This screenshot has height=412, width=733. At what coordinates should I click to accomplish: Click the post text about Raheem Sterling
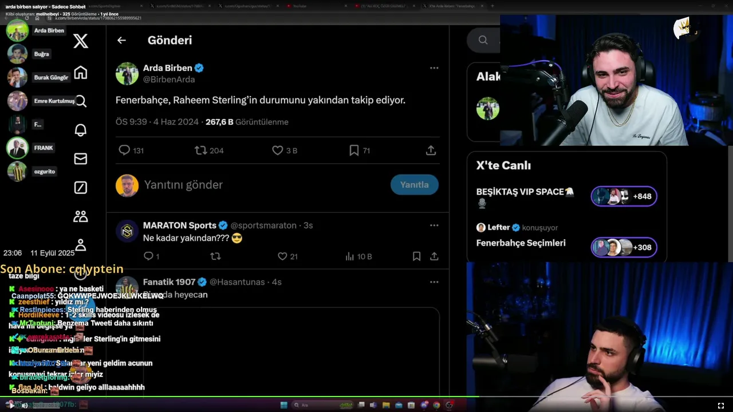pos(261,100)
